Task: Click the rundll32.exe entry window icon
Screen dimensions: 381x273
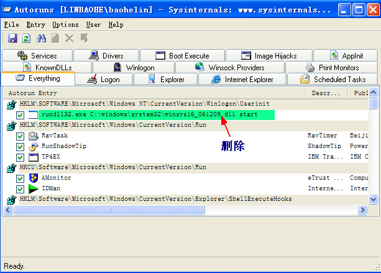Action: [x=33, y=115]
